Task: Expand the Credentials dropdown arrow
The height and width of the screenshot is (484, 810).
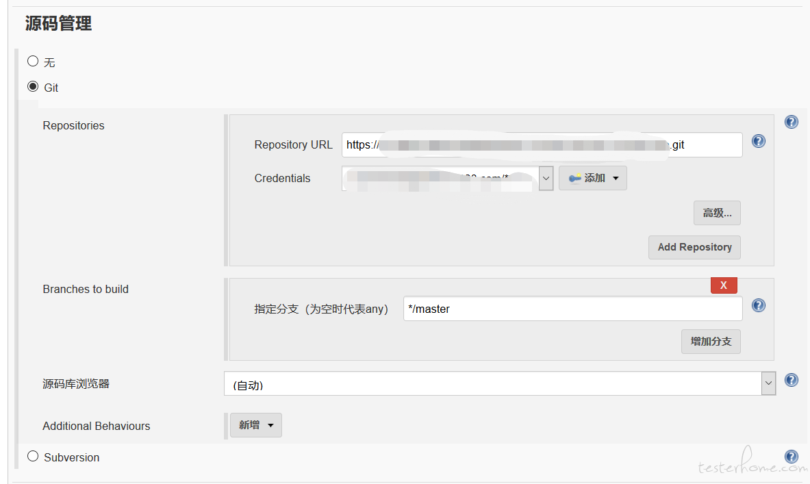Action: coord(546,178)
